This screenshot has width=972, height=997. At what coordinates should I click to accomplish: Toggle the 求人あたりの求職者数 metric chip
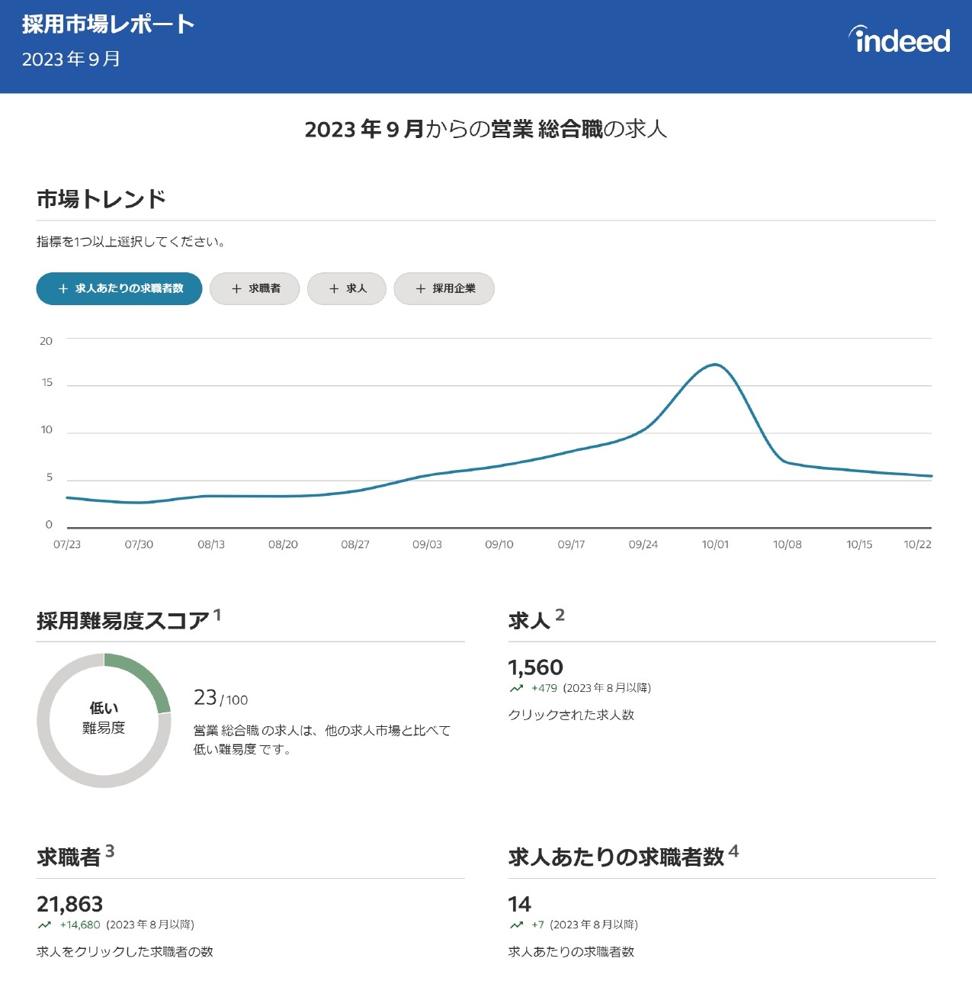click(119, 288)
